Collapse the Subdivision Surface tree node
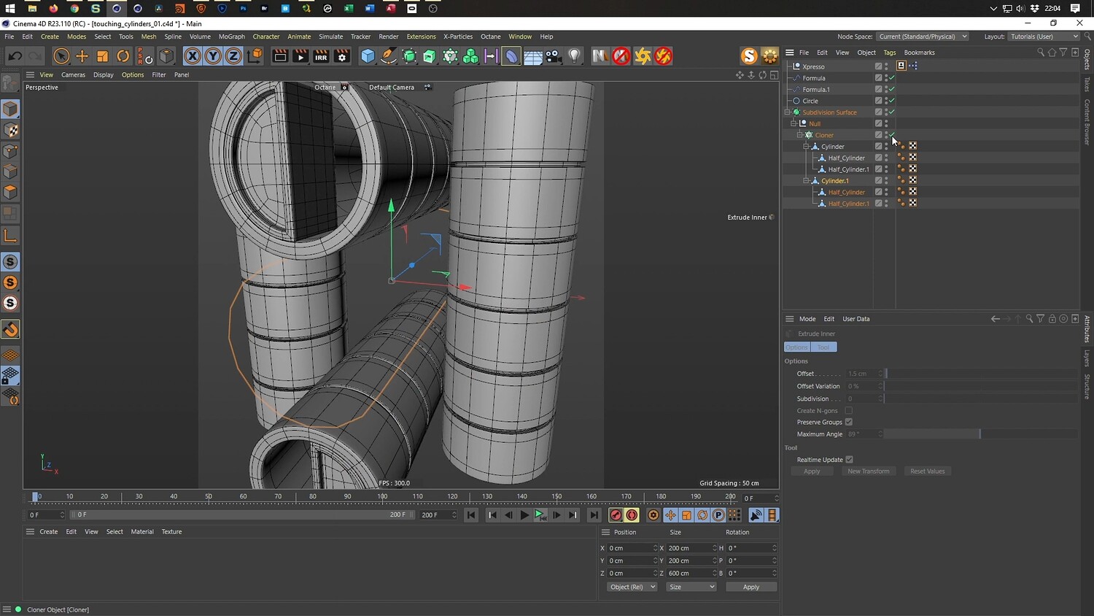Screen dimensions: 1094x616 (x=788, y=112)
